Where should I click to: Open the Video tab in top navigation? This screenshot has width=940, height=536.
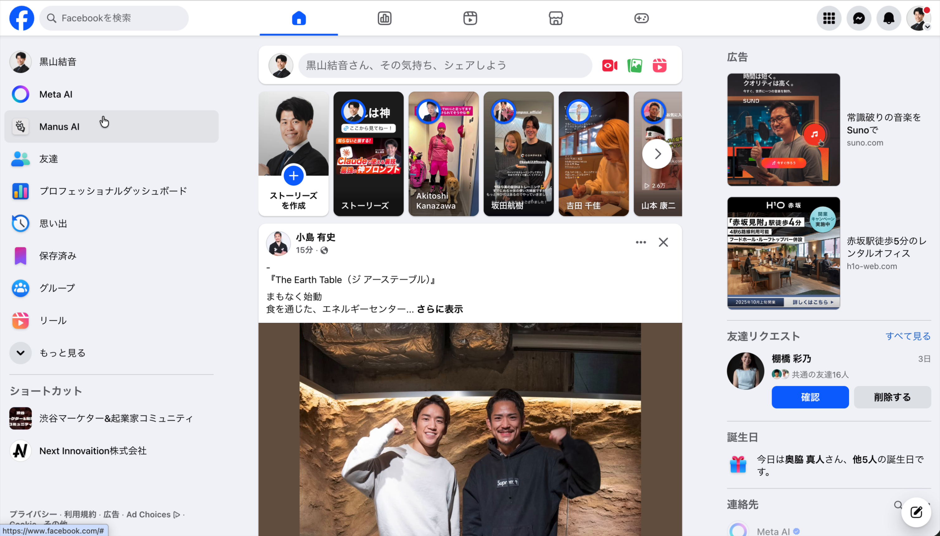(x=469, y=18)
